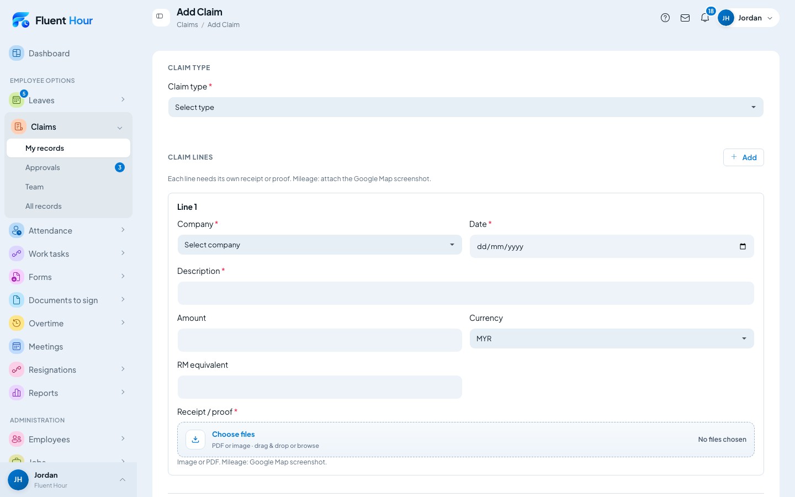Select My records in Claims submenu
Image resolution: width=795 pixels, height=497 pixels.
tap(68, 148)
